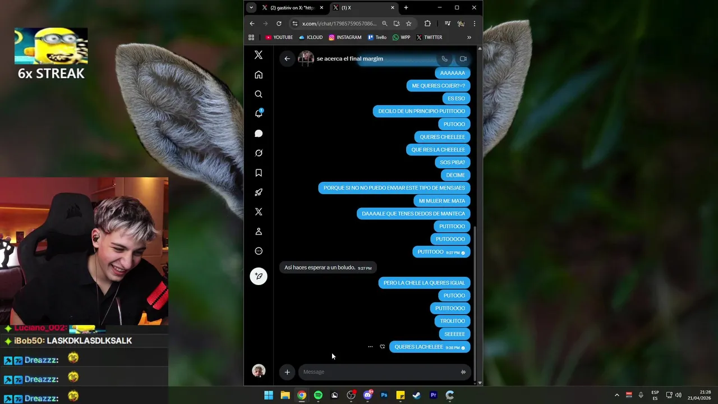The width and height of the screenshot is (718, 404).
Task: Open the Chrome three-dot menu
Action: pyautogui.click(x=475, y=24)
